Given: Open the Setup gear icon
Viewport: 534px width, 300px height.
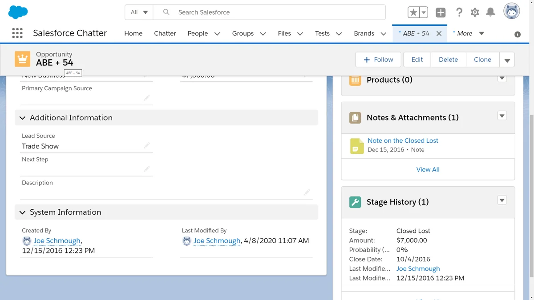Looking at the screenshot, I should pos(475,12).
